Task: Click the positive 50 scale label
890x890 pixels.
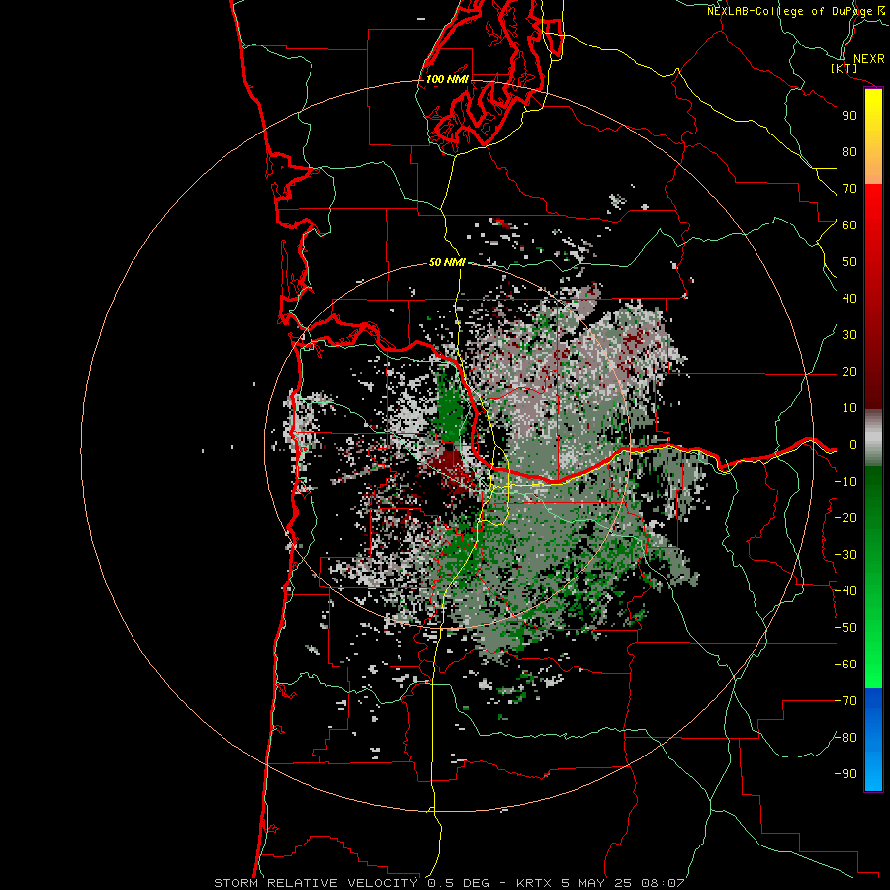Action: pos(849,262)
